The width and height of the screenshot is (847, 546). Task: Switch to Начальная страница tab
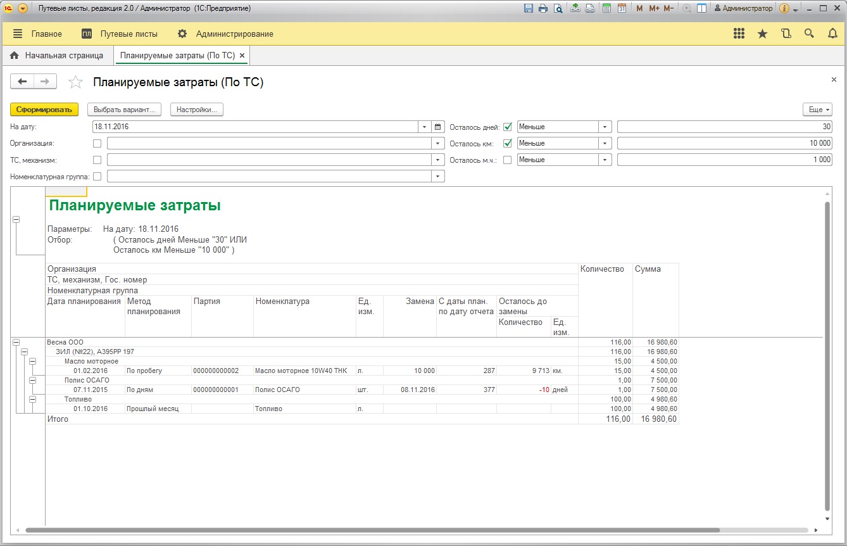pos(57,56)
